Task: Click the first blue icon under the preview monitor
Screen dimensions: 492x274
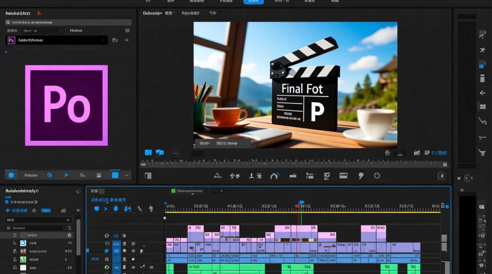Action: [x=148, y=152]
